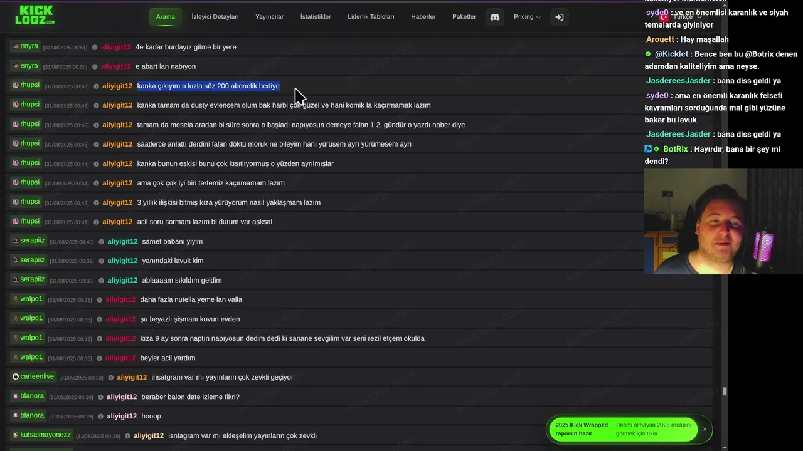Click the timestamp 31/08/2025 00:42

pyautogui.click(x=66, y=203)
